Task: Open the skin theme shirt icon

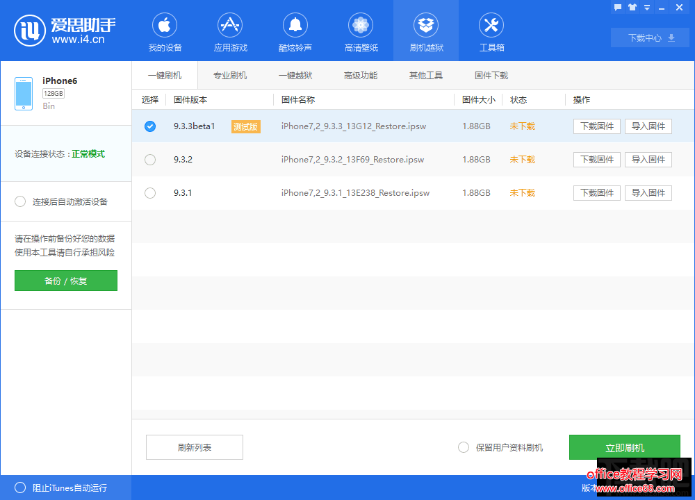Action: click(632, 7)
